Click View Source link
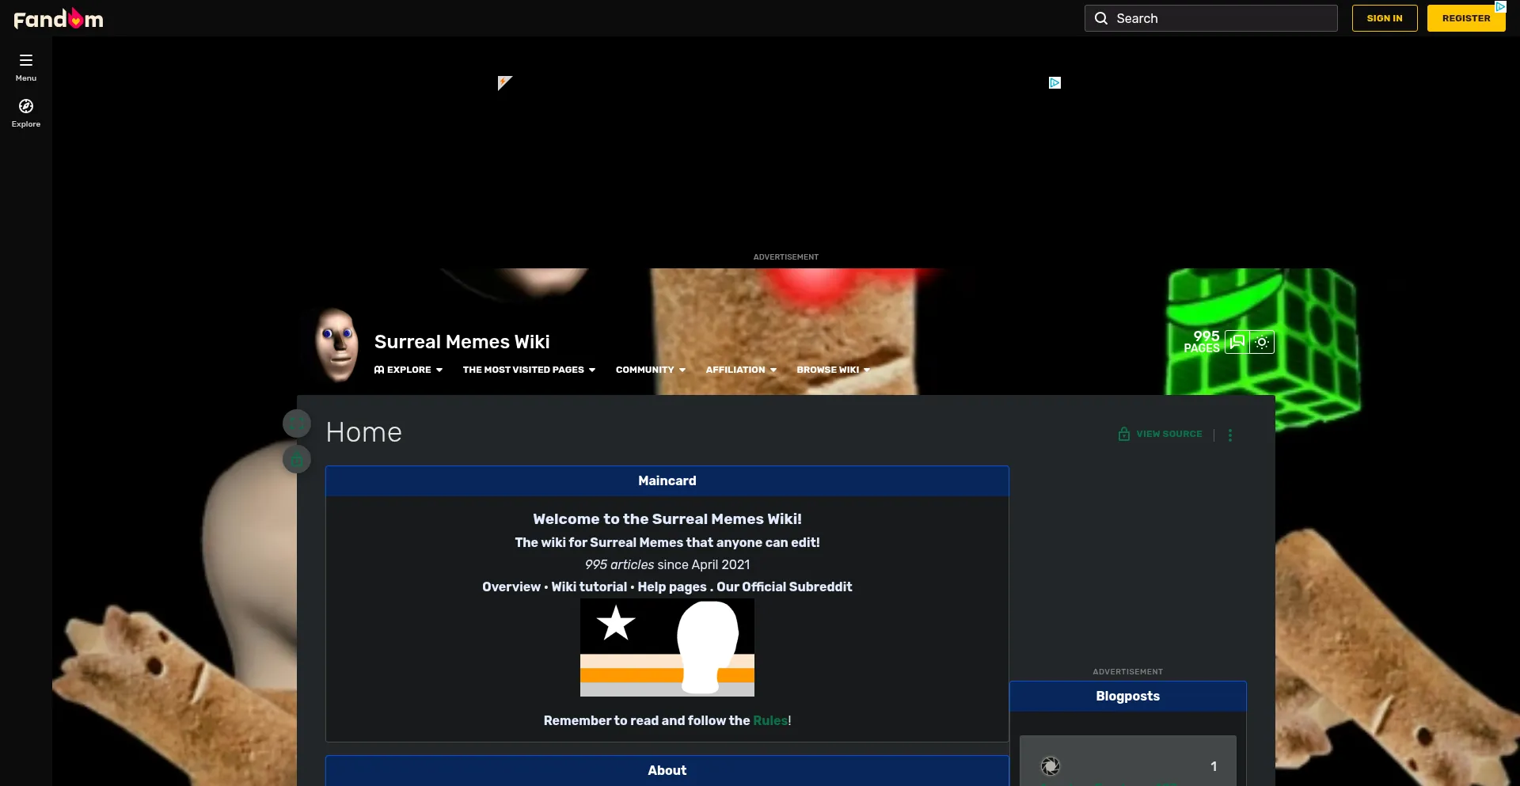Viewport: 1520px width, 786px height. 1161,434
